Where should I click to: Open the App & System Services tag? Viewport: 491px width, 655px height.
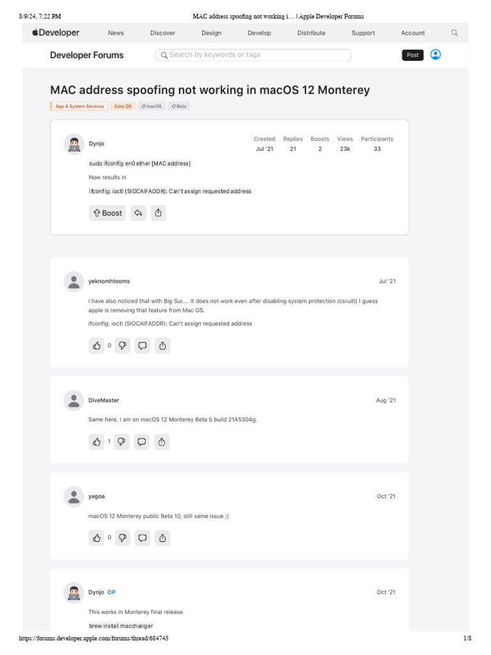(79, 106)
